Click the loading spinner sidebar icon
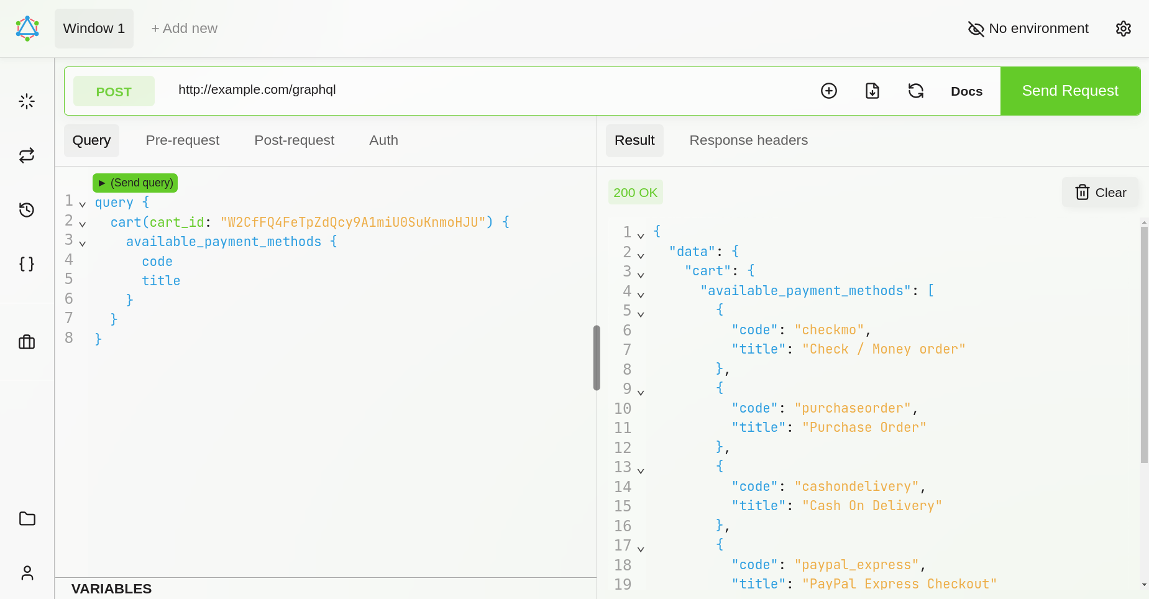The width and height of the screenshot is (1149, 599). click(27, 101)
